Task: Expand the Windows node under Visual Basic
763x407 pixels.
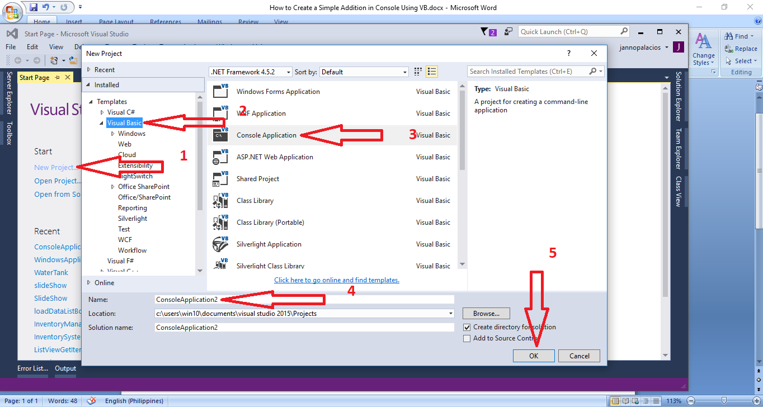Action: point(112,134)
